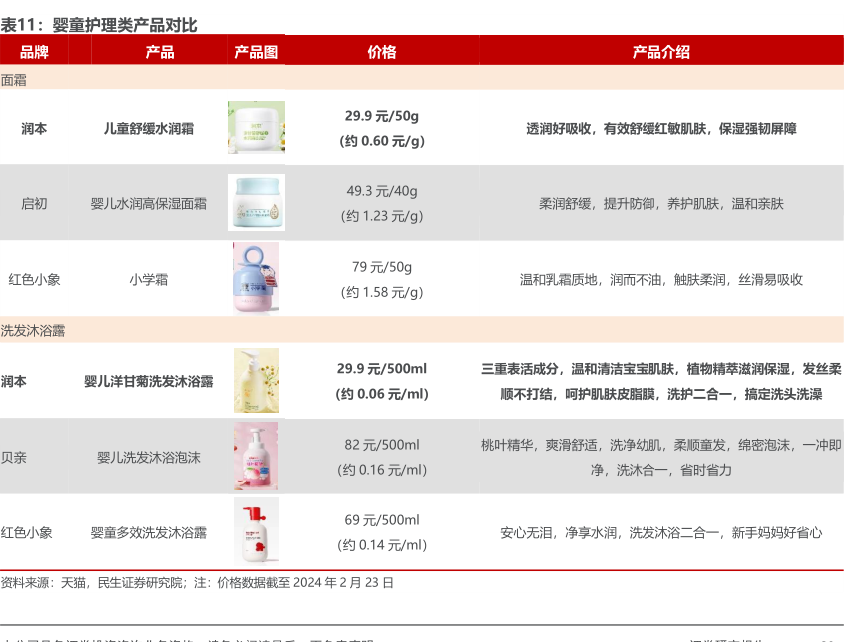Select the 红色小象 小学霜 product image

(256, 278)
